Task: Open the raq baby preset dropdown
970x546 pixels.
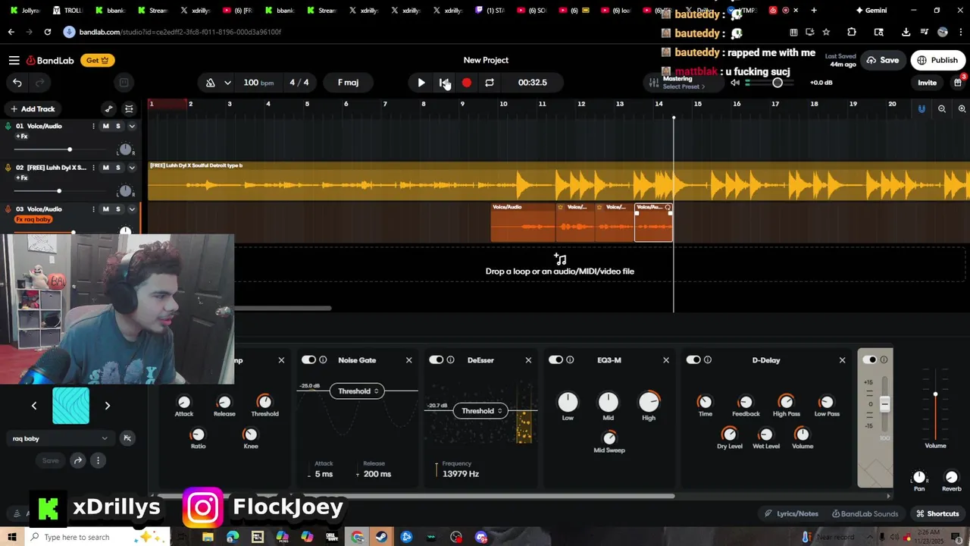Action: [x=61, y=438]
